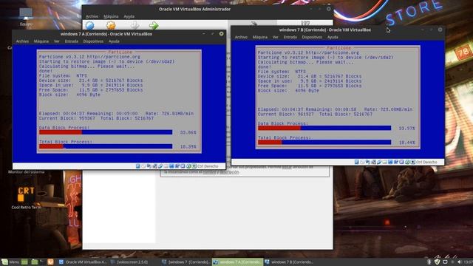Click the Partclone title text in windows 7 A console

coord(120,52)
